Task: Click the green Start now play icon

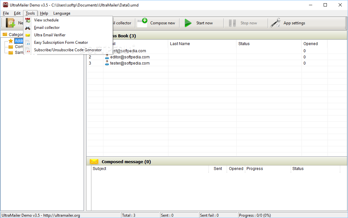Action: [188, 23]
